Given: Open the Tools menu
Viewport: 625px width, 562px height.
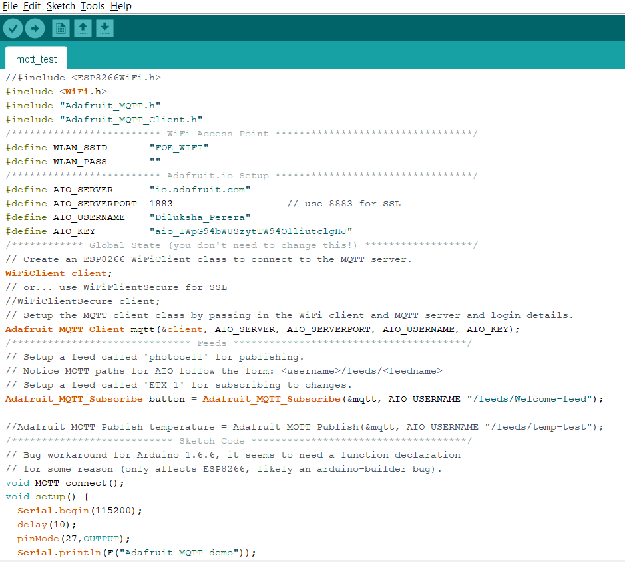Looking at the screenshot, I should tap(93, 6).
